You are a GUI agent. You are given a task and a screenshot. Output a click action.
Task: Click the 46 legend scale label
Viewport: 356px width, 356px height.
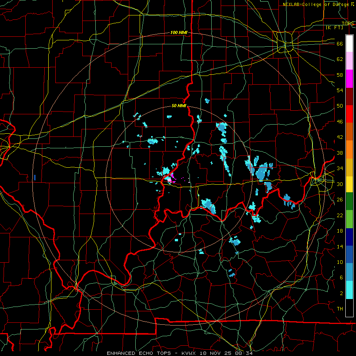pyautogui.click(x=340, y=122)
